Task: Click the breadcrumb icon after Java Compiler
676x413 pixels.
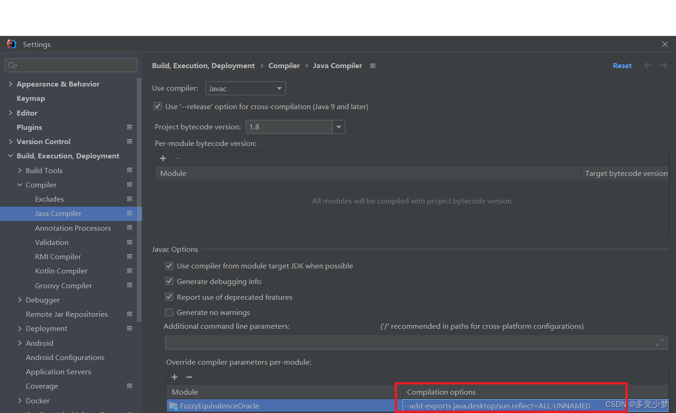Action: tap(373, 65)
